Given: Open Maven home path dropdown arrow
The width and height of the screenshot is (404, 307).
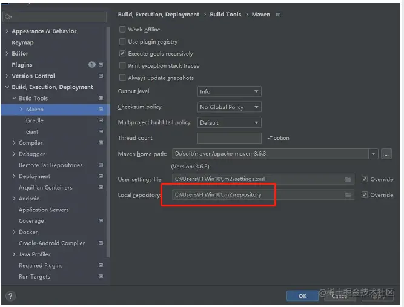Looking at the screenshot, I should pos(373,154).
